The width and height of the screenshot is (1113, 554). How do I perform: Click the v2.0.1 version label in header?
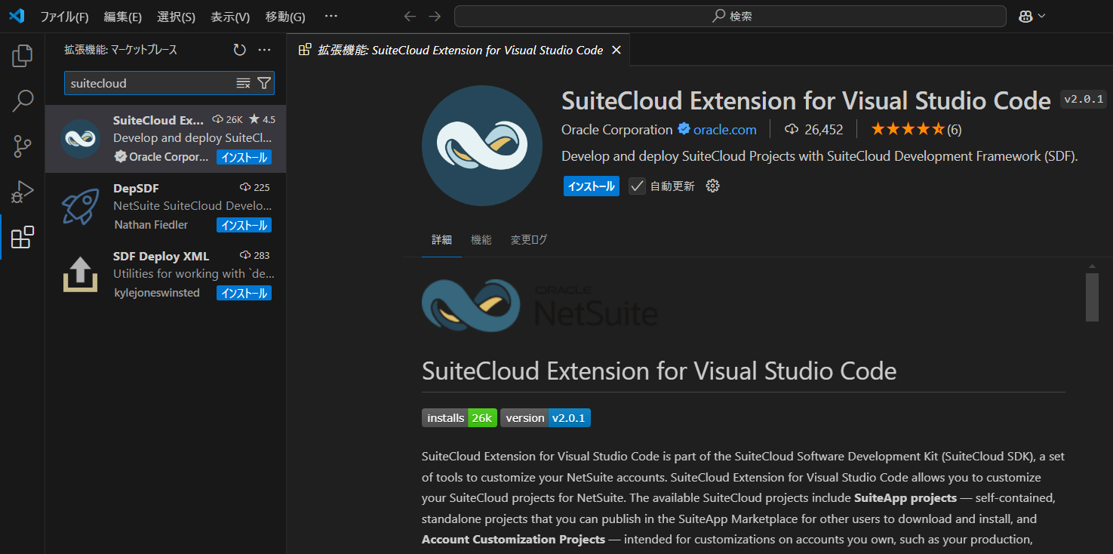click(1084, 99)
